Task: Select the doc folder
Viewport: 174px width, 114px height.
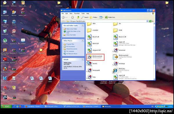Action: click(117, 24)
